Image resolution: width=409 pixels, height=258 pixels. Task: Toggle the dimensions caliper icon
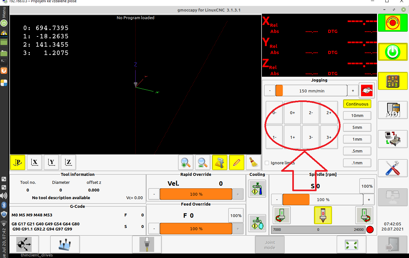click(220, 162)
